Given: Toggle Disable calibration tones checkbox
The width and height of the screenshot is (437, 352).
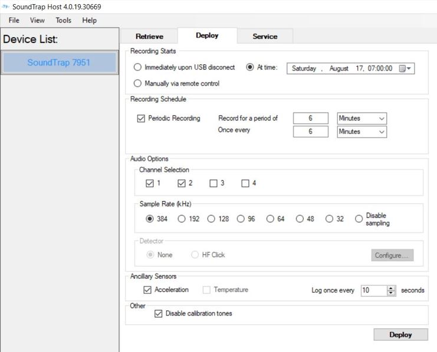Looking at the screenshot, I should (x=158, y=314).
